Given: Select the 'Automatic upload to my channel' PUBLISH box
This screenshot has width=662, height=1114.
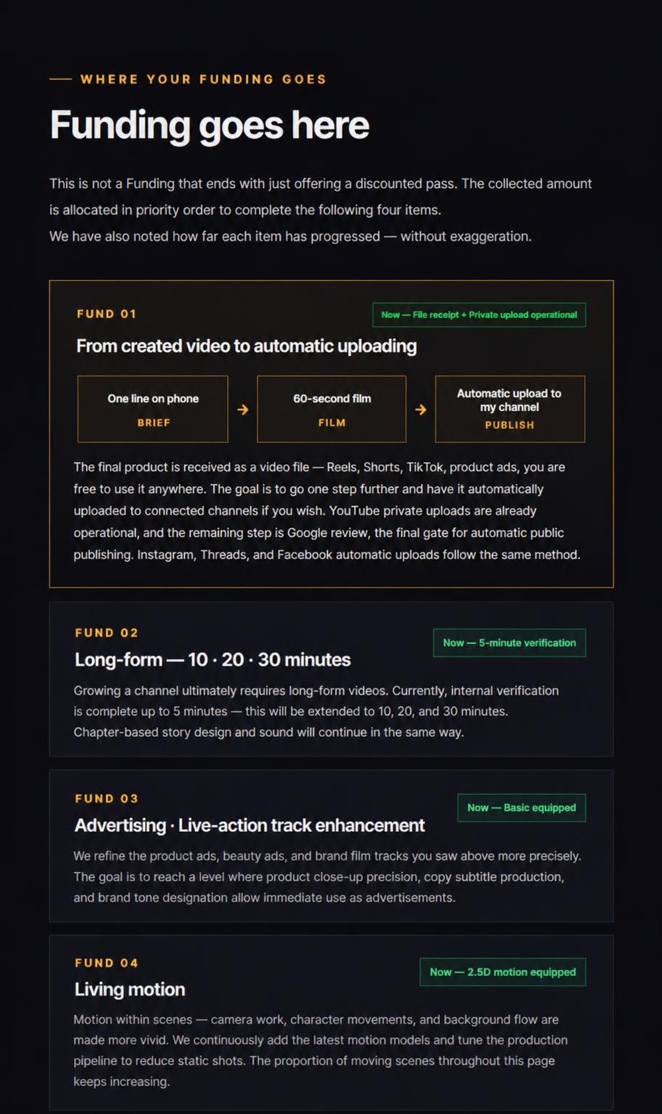Looking at the screenshot, I should pos(510,409).
